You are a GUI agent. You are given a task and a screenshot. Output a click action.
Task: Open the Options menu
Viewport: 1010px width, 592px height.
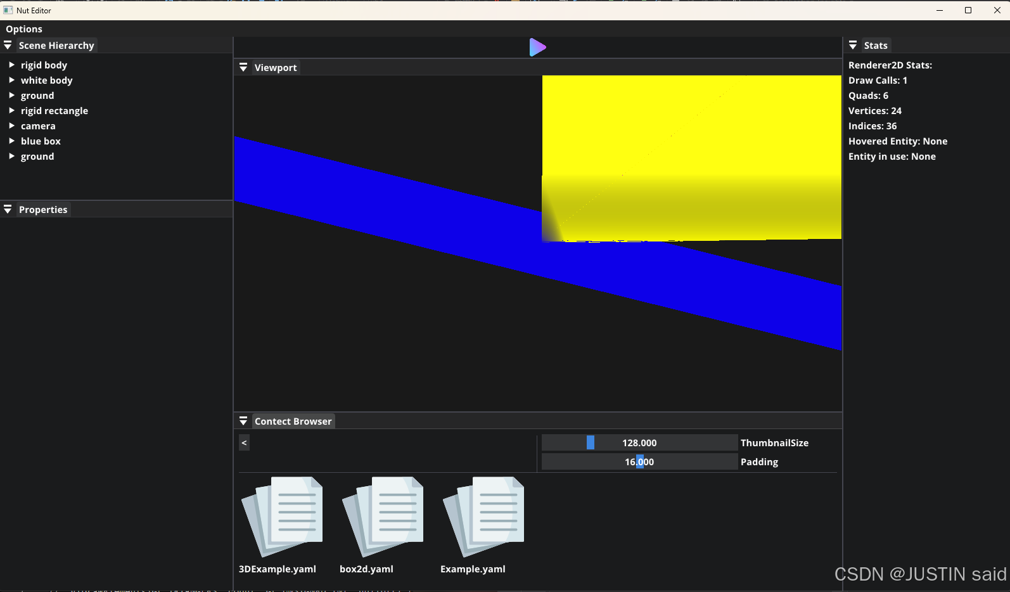(x=24, y=29)
